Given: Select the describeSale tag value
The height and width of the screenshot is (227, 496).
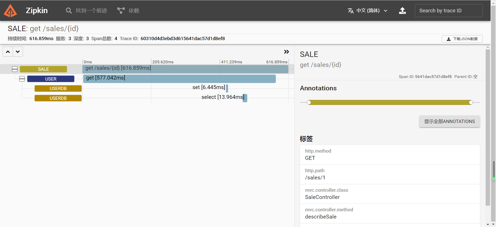Looking at the screenshot, I should pyautogui.click(x=321, y=217).
